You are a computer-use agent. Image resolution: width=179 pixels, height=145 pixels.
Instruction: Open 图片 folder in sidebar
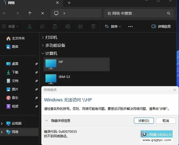(x=12, y=89)
